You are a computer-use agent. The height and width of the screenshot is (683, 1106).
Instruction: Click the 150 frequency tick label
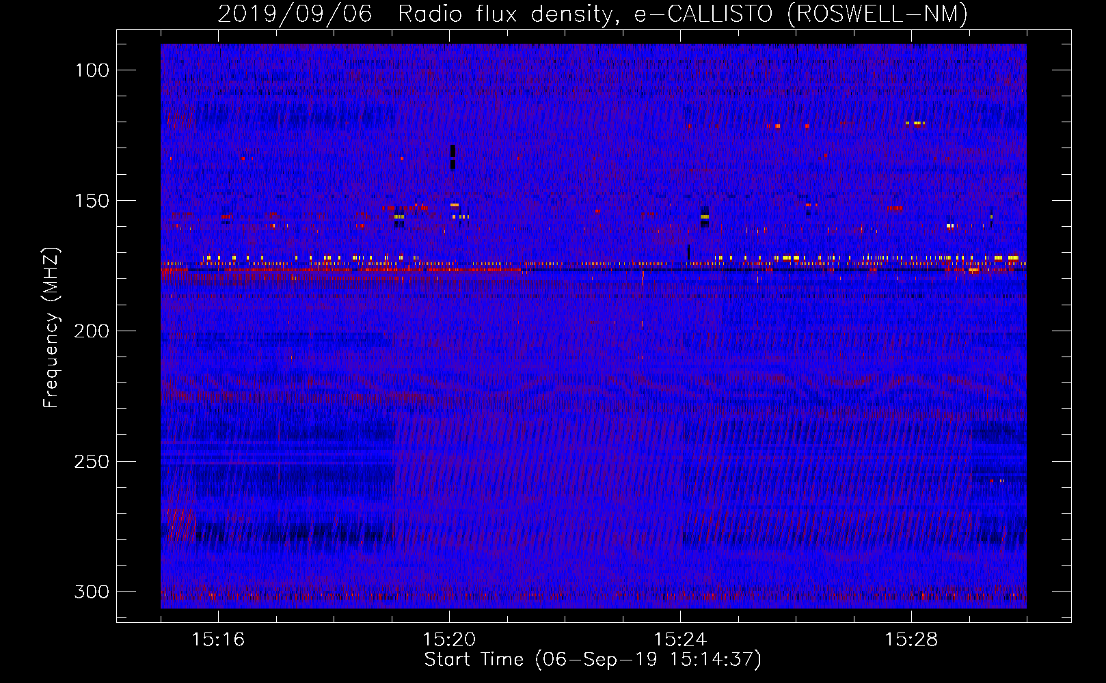click(x=92, y=201)
